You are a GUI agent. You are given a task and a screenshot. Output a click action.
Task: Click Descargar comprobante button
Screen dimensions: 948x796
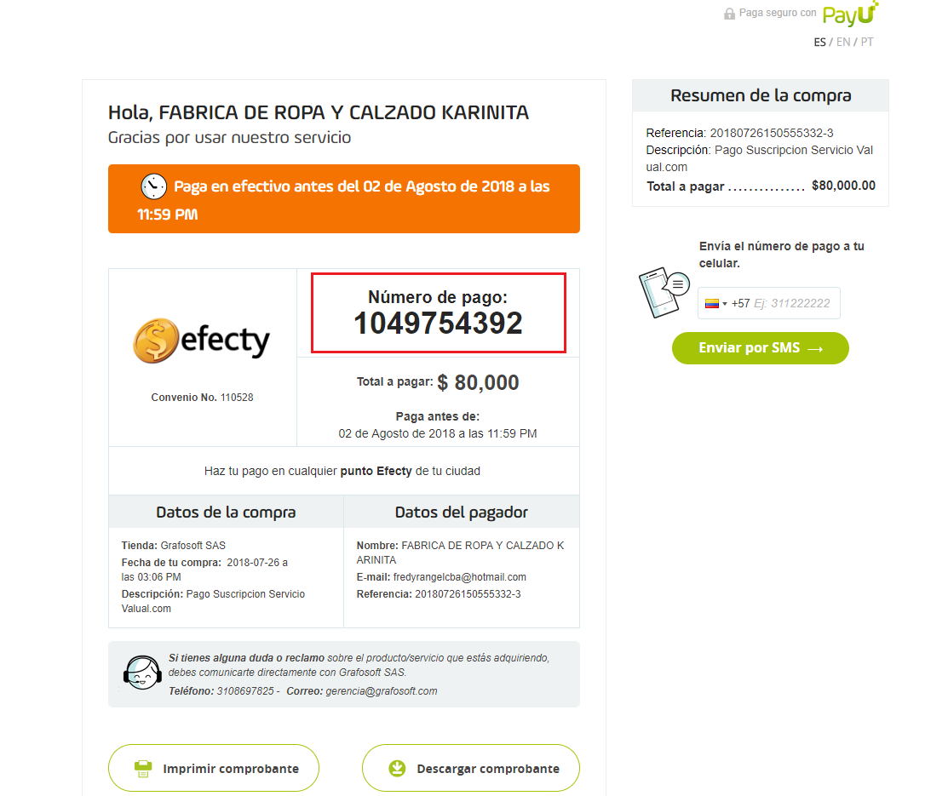[x=471, y=768]
